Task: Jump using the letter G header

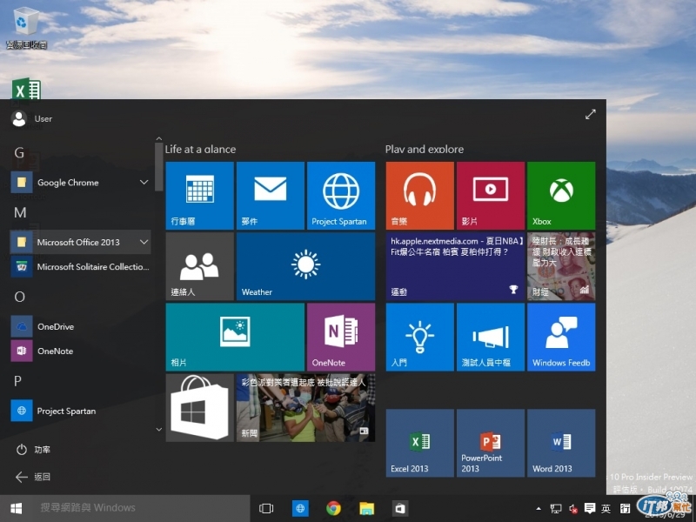Action: (x=19, y=153)
